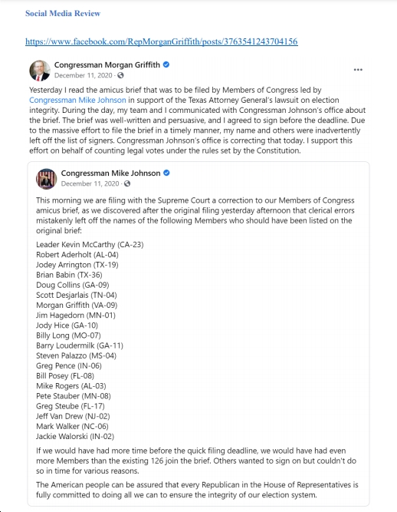Open the three-dot post options menu
This screenshot has width=397, height=512.
358,70
